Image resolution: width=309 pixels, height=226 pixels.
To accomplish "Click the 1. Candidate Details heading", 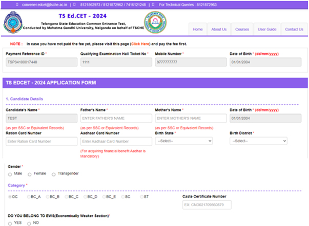I will tap(24, 99).
